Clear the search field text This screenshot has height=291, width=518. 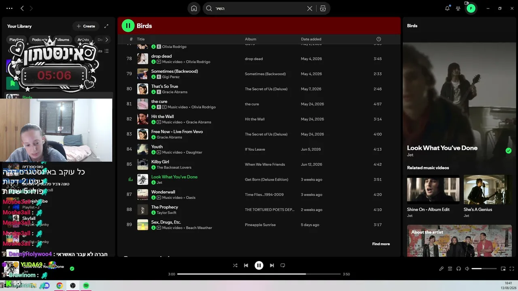click(x=310, y=8)
